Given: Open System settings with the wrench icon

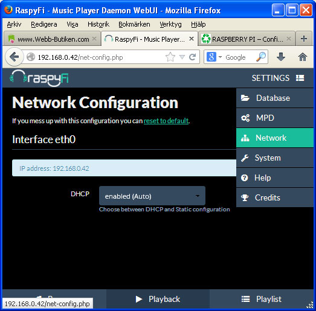Looking at the screenshot, I should pos(275,158).
